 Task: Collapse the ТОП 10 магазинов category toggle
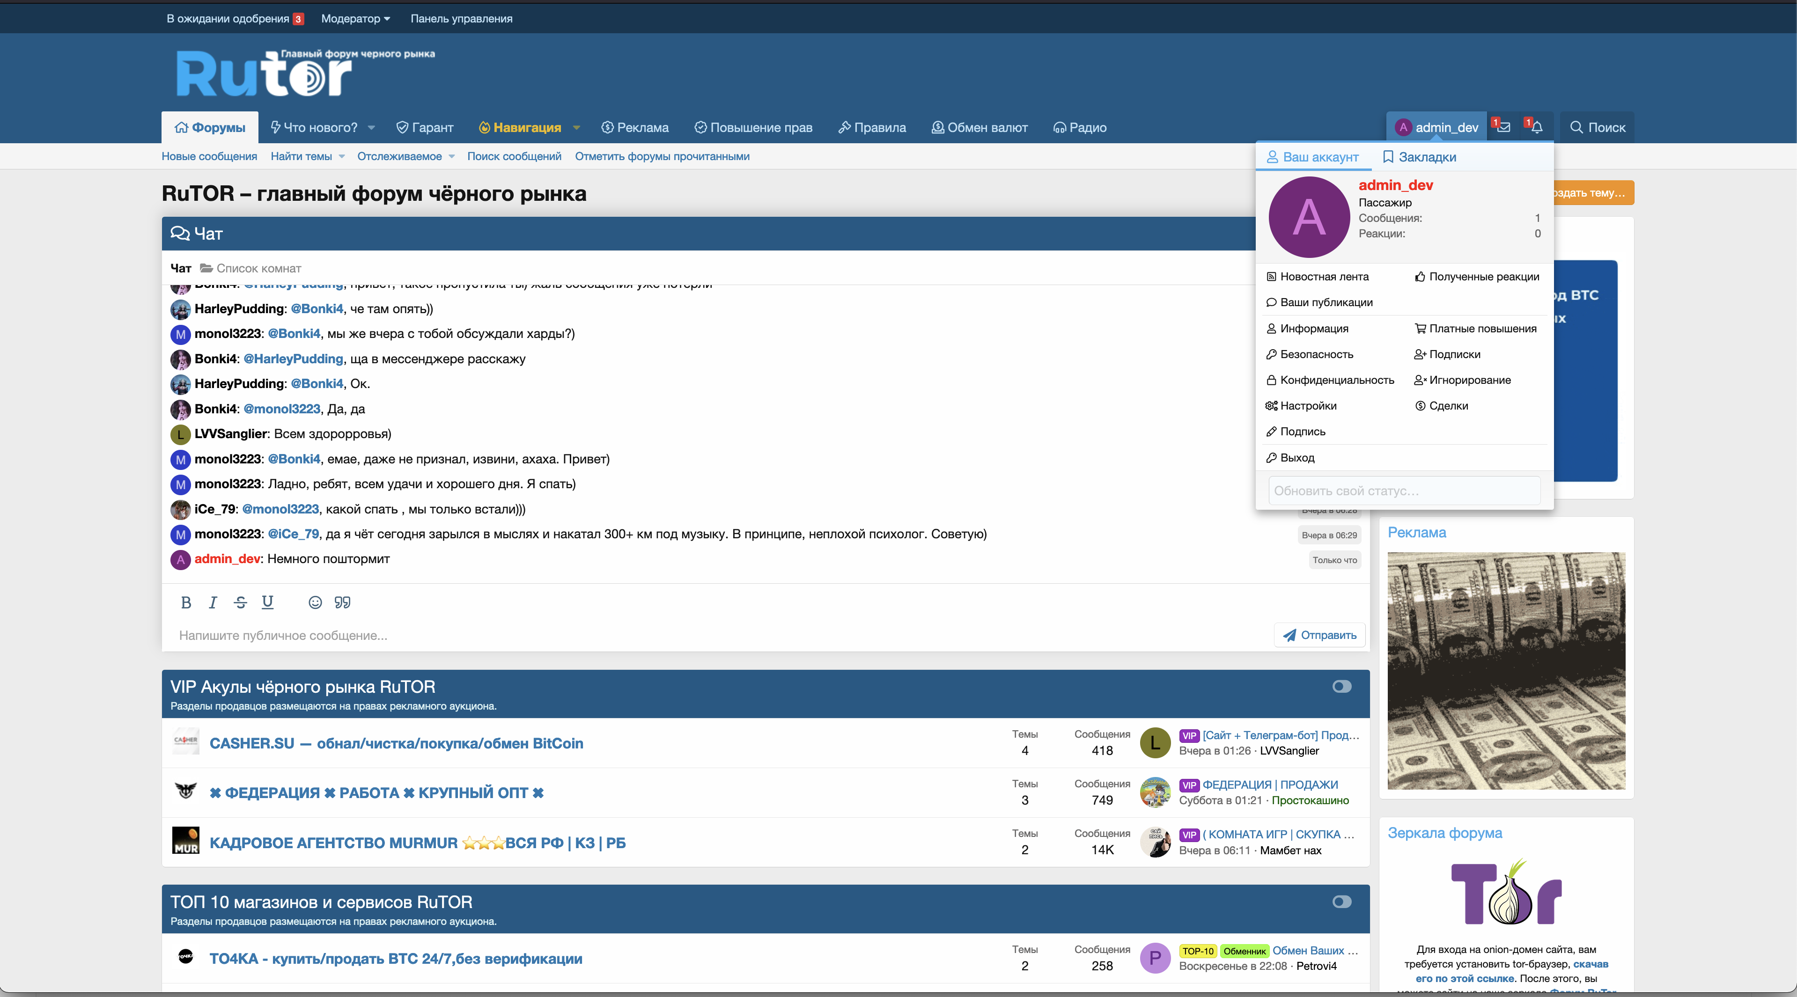tap(1341, 902)
